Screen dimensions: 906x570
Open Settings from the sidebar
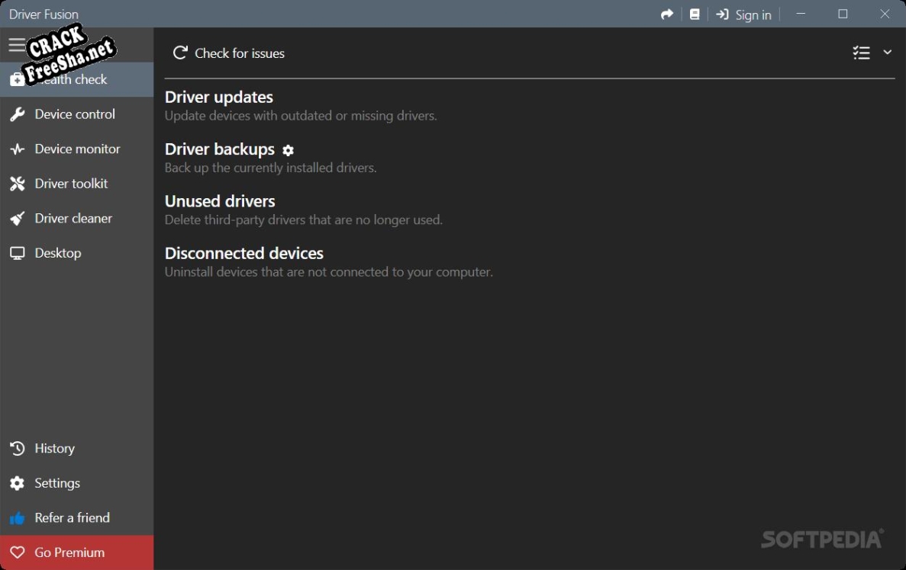click(57, 483)
